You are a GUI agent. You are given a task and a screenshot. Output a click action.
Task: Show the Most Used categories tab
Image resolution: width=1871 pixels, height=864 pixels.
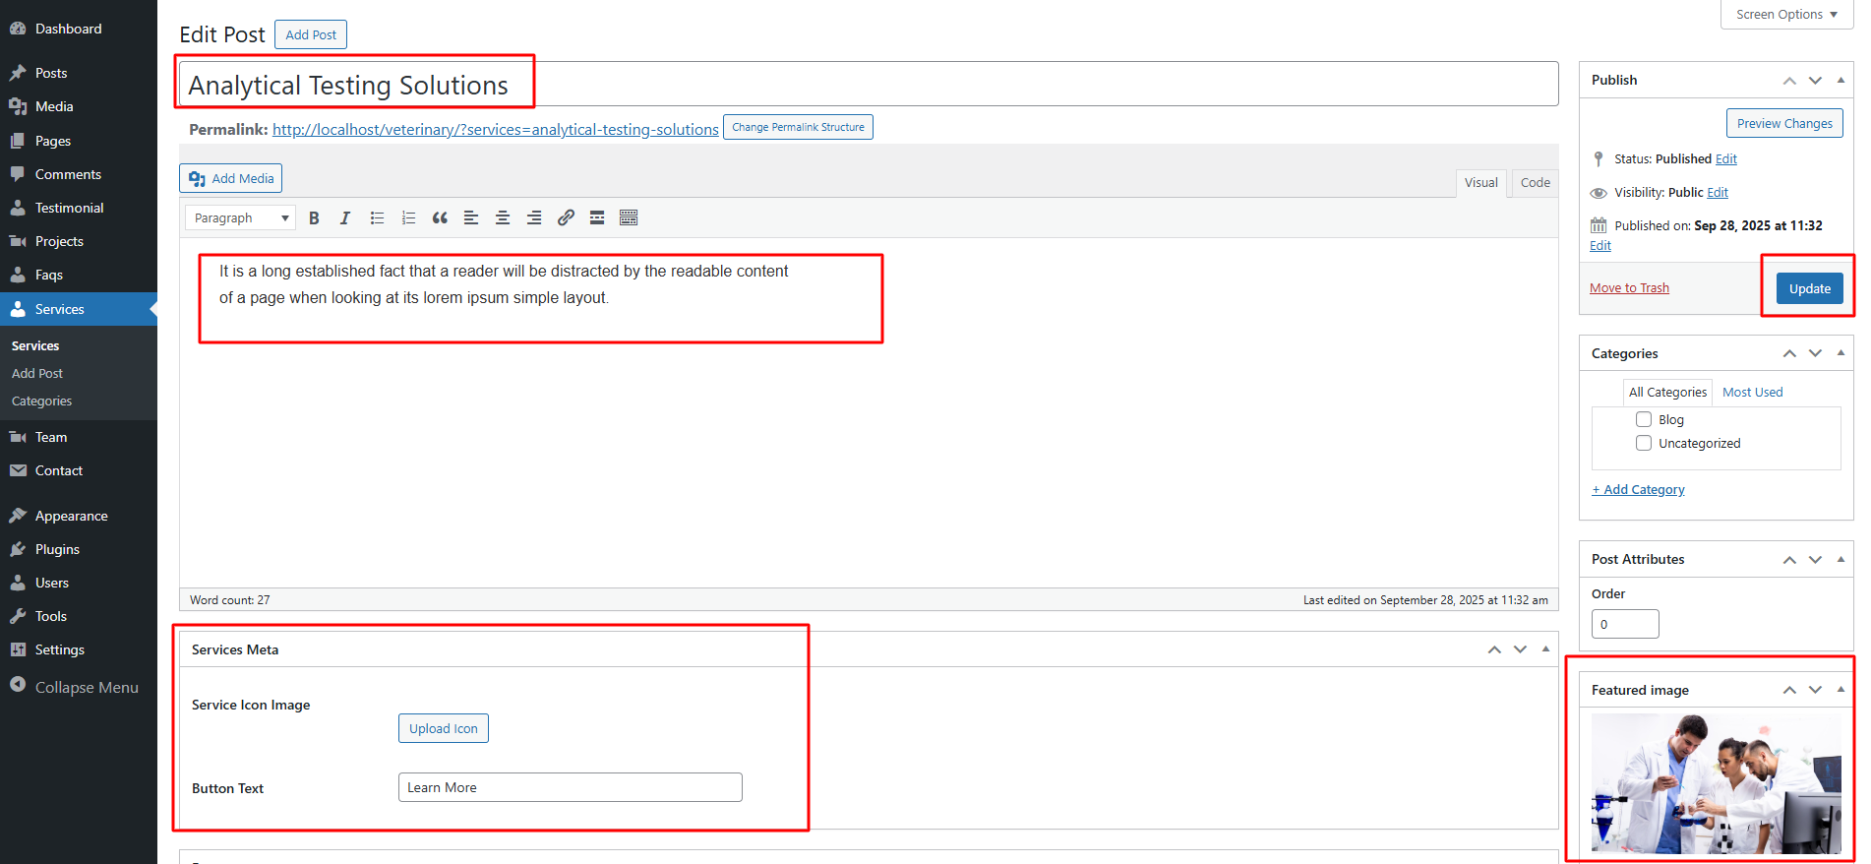coord(1752,393)
